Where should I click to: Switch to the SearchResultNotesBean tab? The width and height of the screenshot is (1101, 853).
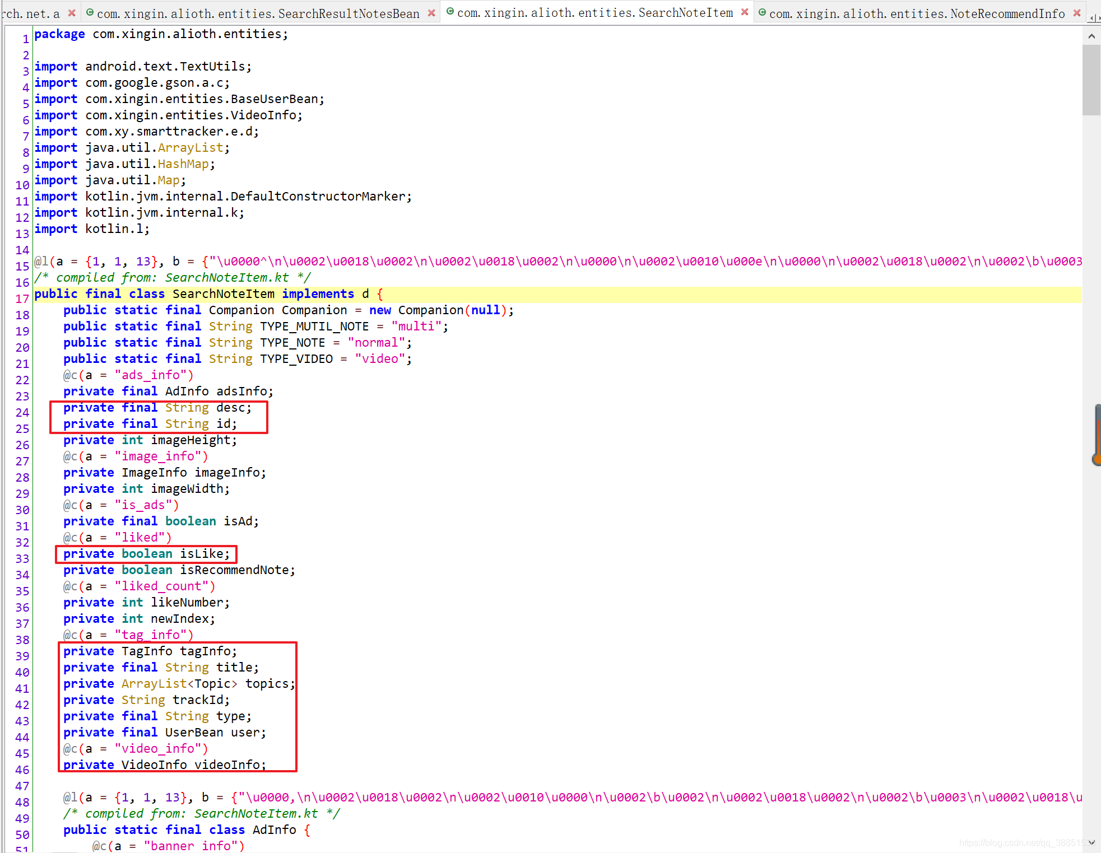(x=258, y=13)
